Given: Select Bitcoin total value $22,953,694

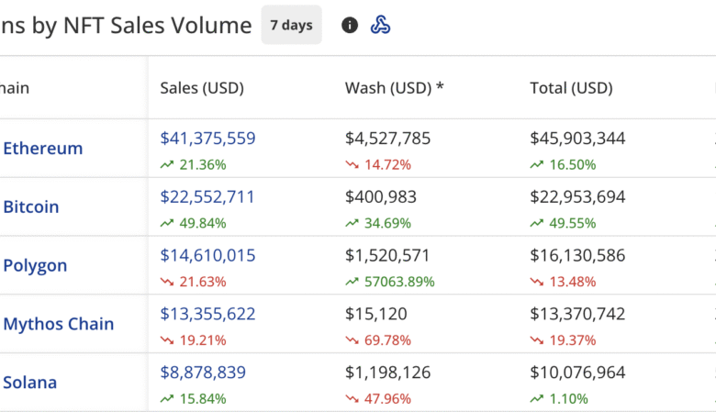Looking at the screenshot, I should click(577, 196).
